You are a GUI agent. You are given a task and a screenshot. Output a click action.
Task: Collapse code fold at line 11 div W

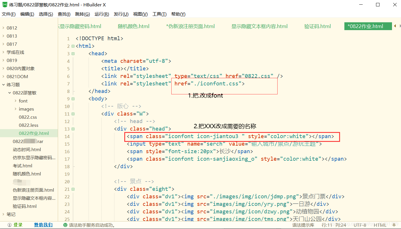click(x=73, y=114)
